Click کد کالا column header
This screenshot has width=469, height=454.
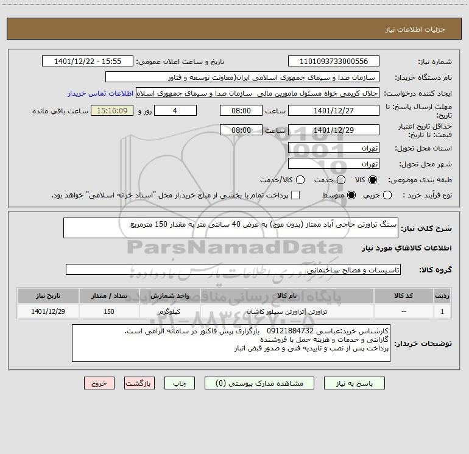click(403, 296)
